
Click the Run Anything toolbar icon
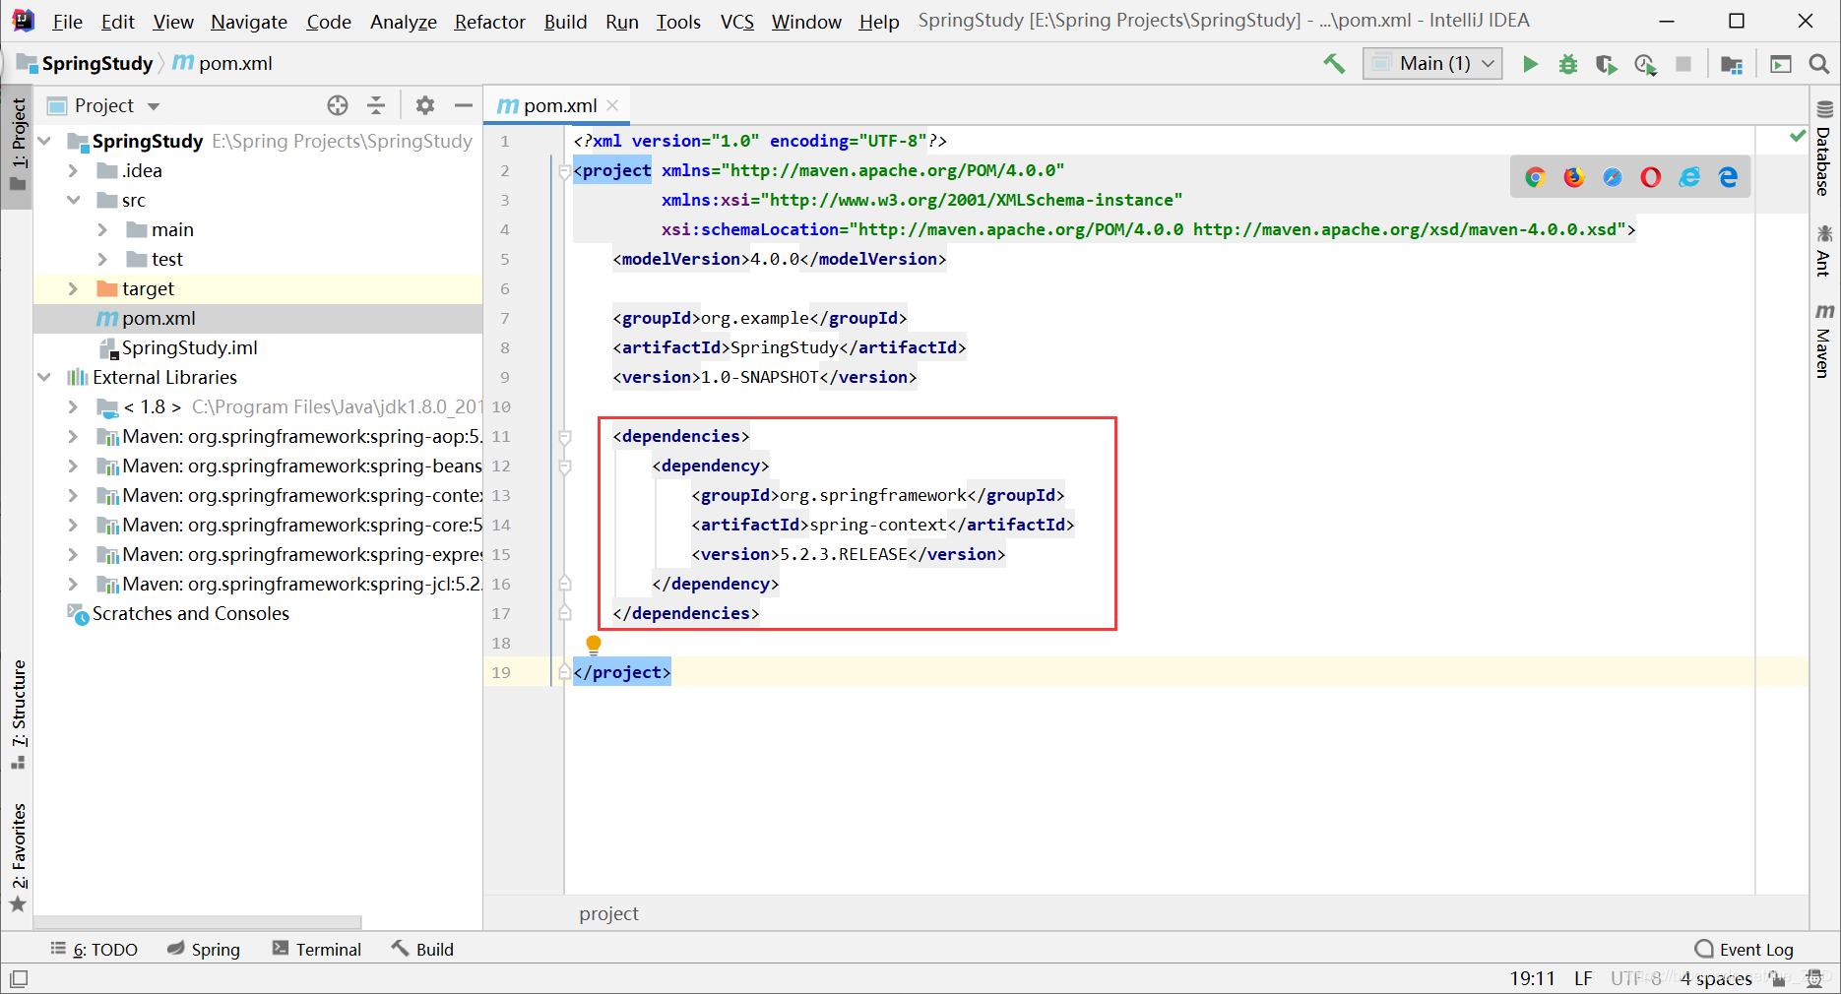(x=1781, y=64)
